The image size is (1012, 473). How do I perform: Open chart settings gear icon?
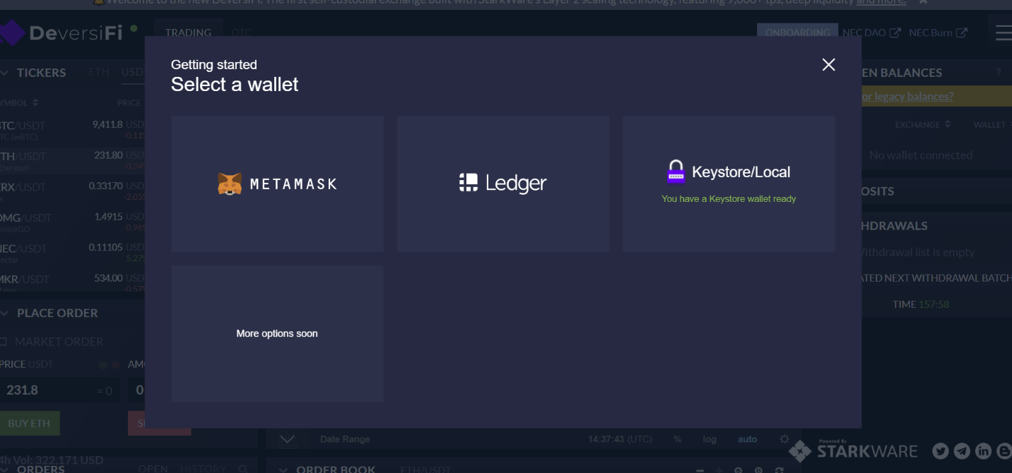point(784,439)
